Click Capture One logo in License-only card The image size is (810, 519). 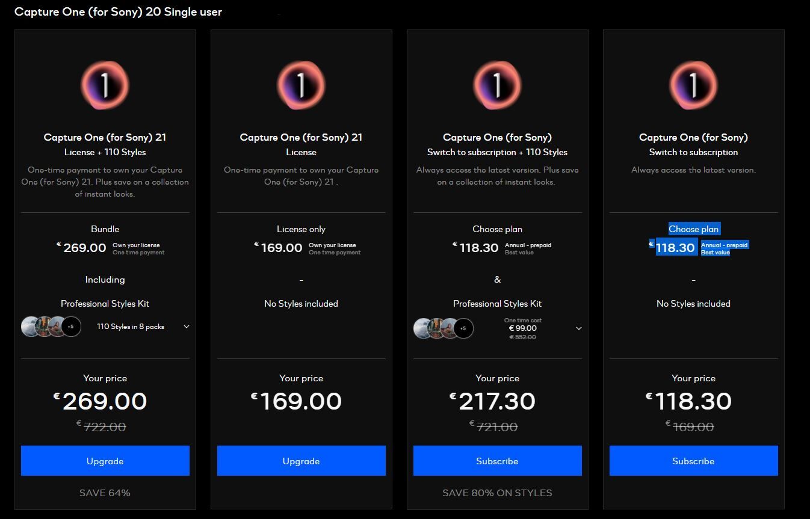(x=301, y=85)
